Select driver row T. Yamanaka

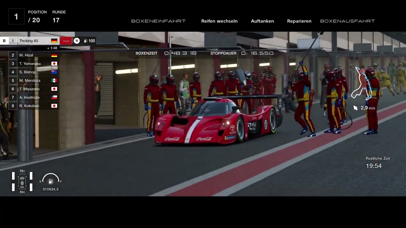point(33,64)
